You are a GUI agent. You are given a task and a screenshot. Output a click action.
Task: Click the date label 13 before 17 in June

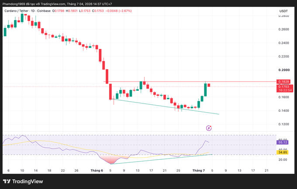tap(138, 170)
